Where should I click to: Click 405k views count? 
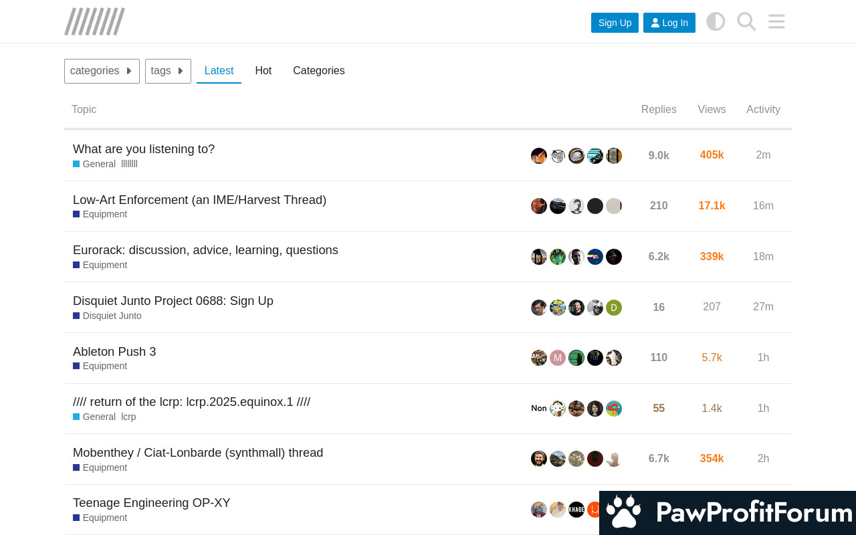coord(712,155)
